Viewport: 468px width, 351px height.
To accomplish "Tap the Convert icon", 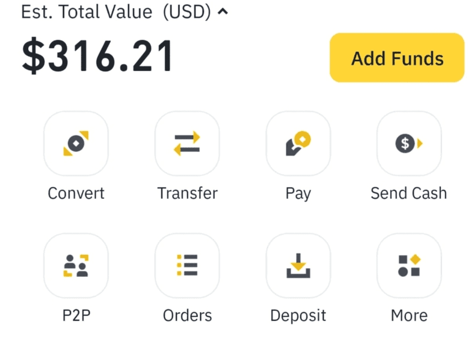I will pos(76,143).
